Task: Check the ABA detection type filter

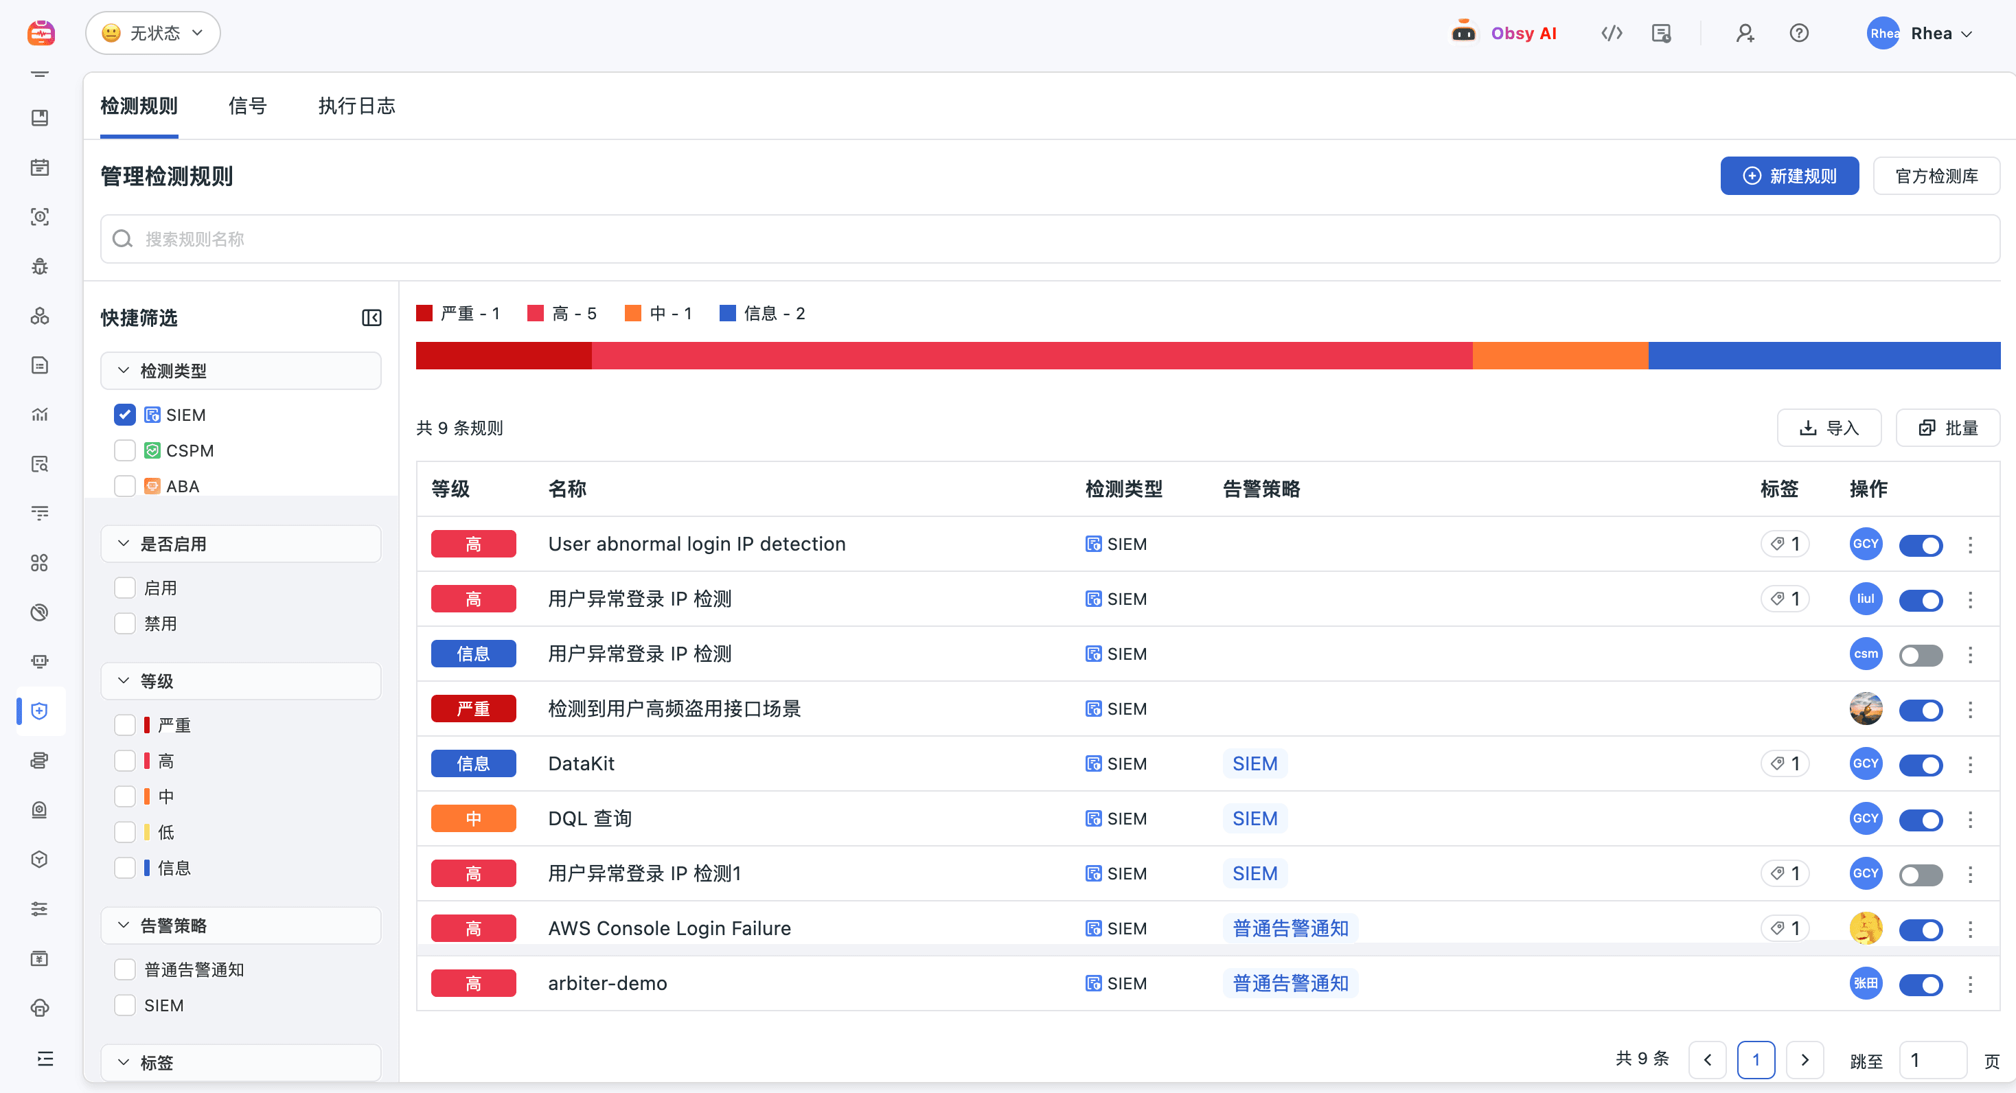Action: coord(124,486)
